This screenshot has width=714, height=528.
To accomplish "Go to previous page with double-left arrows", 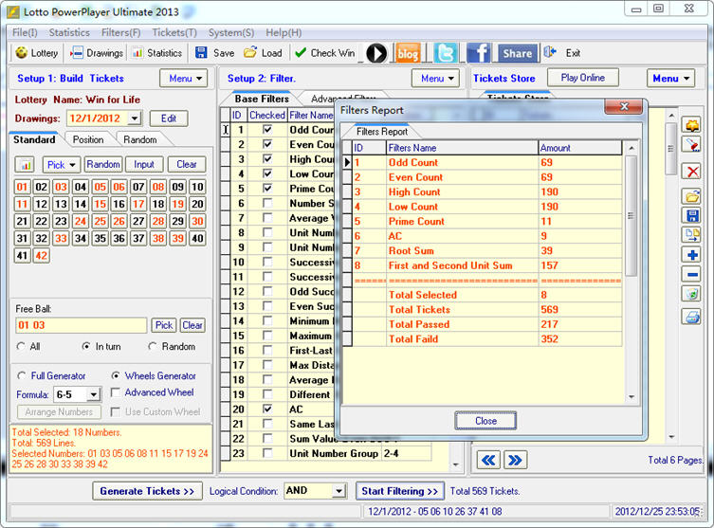I will click(x=488, y=460).
